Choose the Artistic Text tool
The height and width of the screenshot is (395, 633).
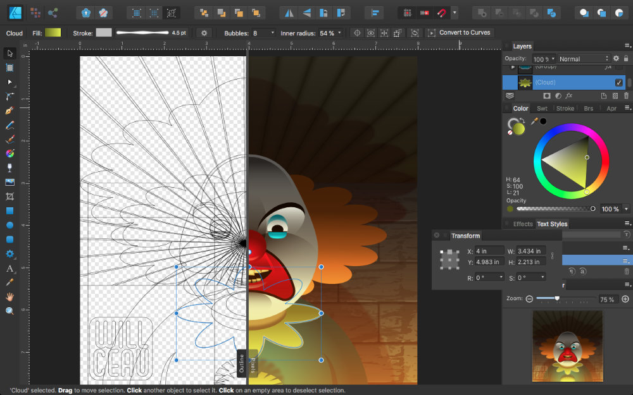pyautogui.click(x=9, y=269)
